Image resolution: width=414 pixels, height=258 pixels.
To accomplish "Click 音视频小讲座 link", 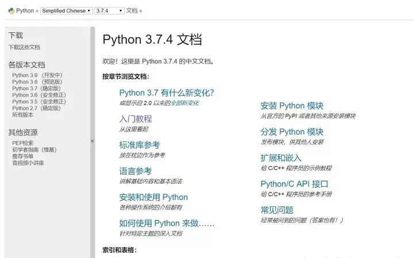I will pos(28,163).
